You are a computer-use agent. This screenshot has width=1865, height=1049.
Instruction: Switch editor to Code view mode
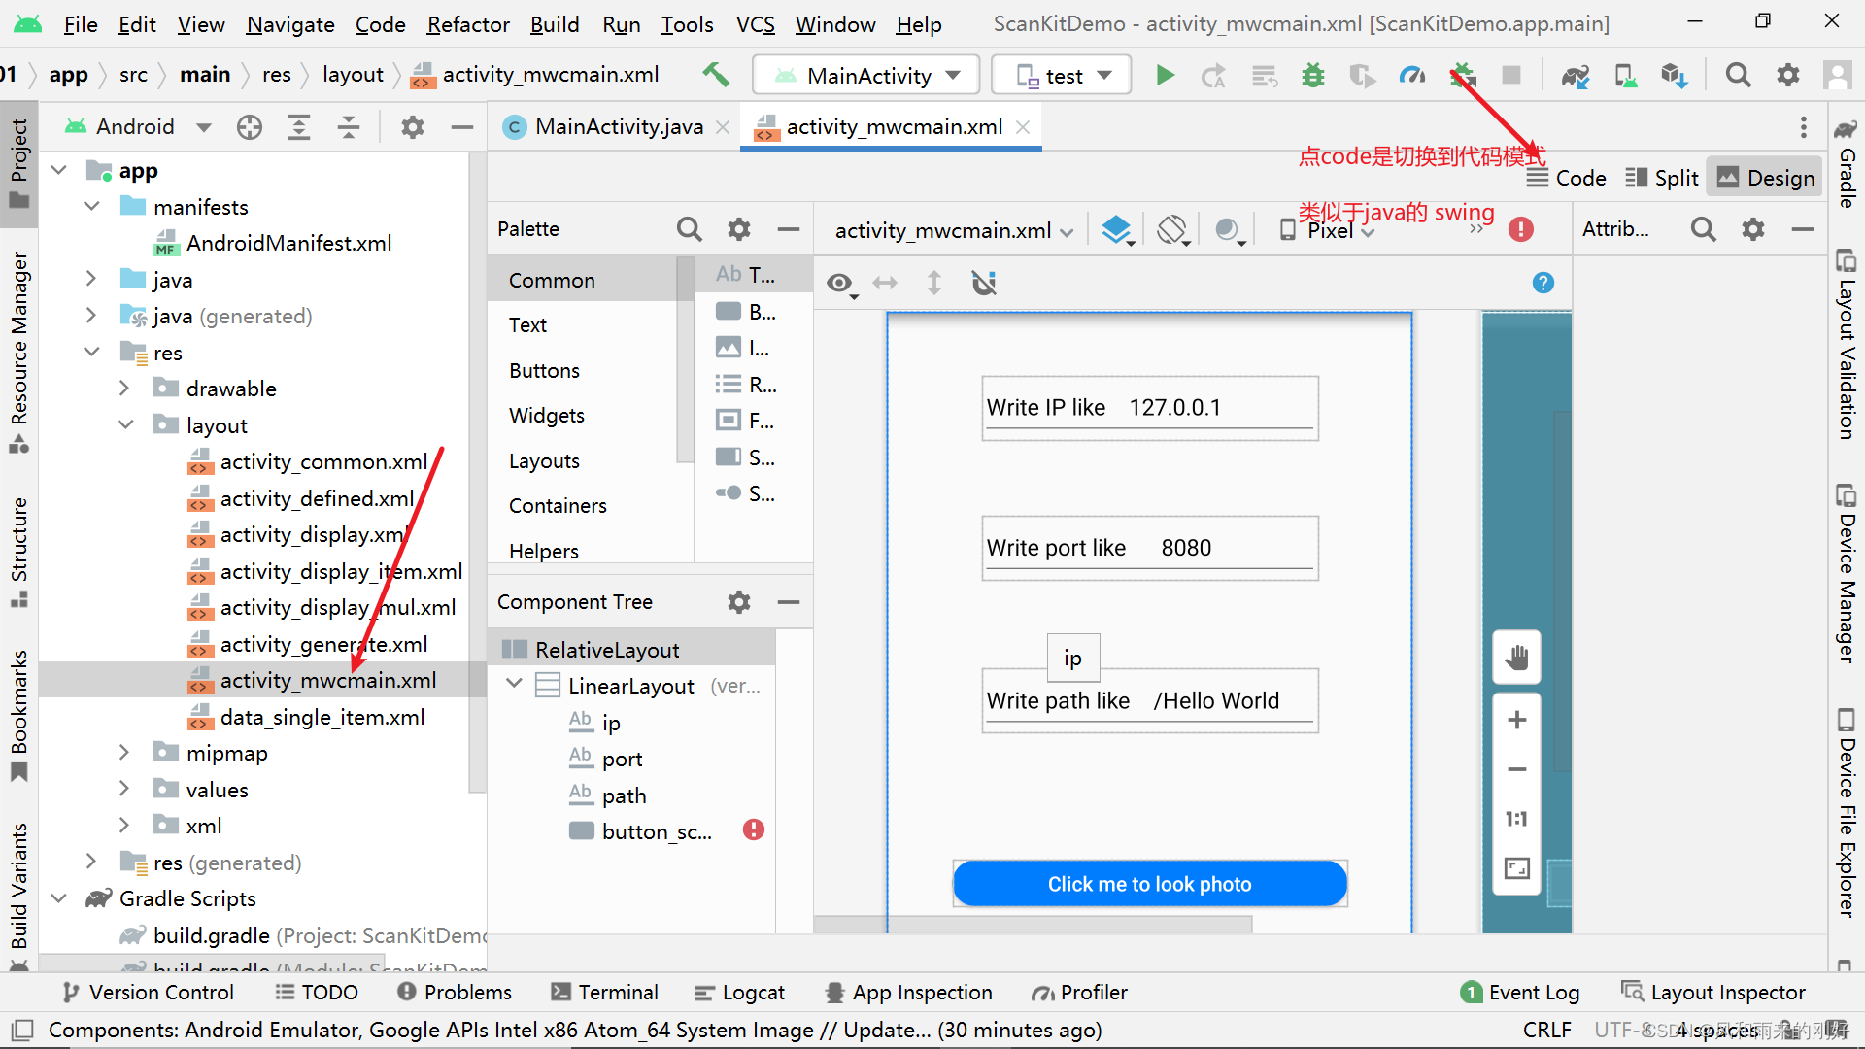tap(1566, 178)
